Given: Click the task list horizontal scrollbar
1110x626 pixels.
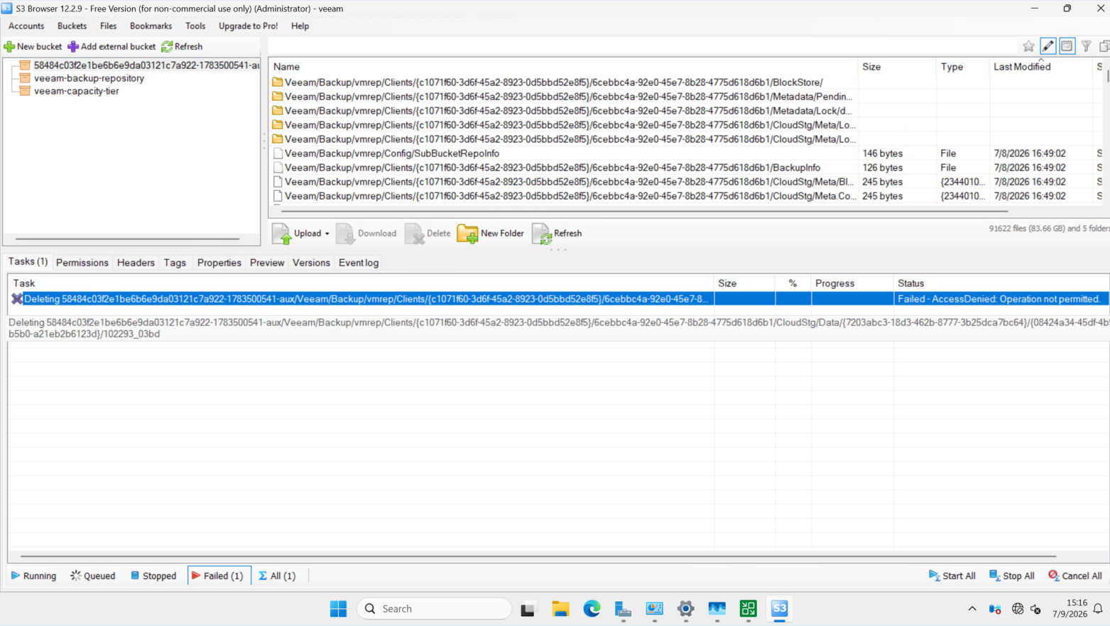Looking at the screenshot, I should click(538, 556).
